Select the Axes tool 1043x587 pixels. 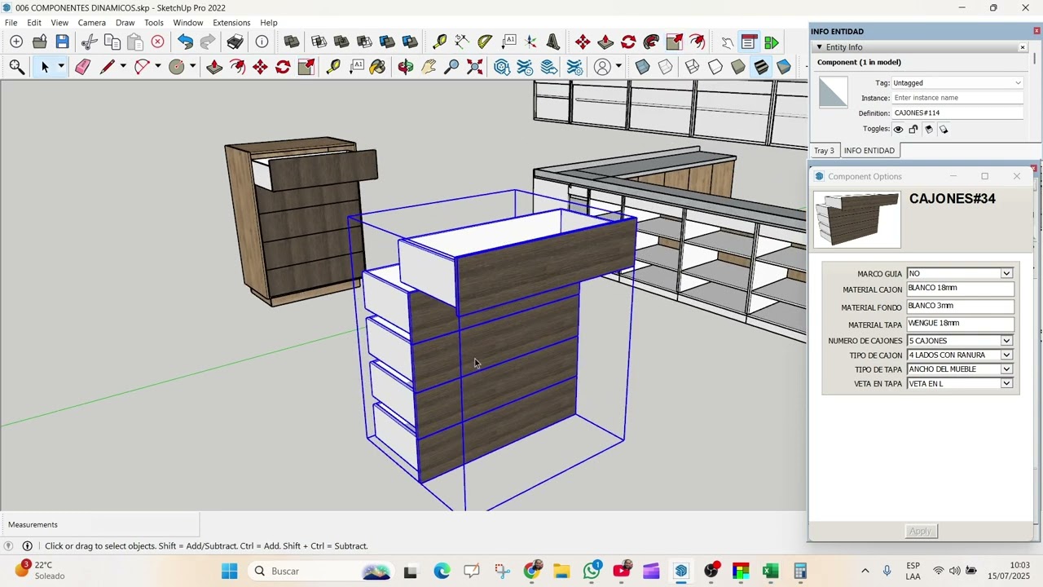531,42
